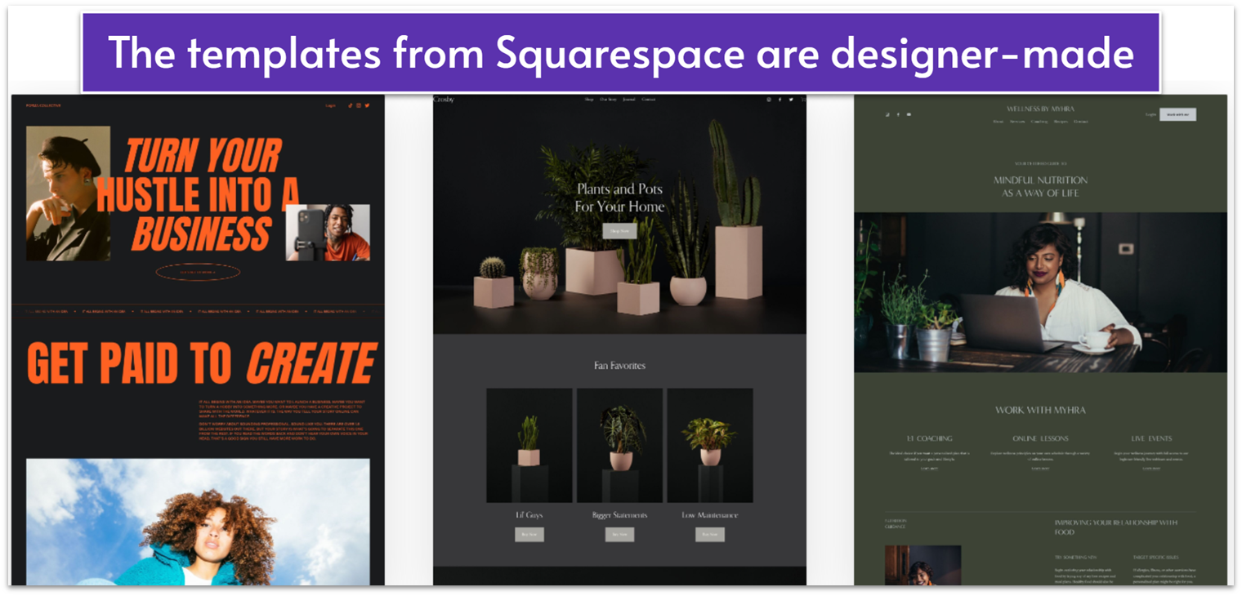Click the Twitter icon on Forma Collective template

pyautogui.click(x=367, y=105)
